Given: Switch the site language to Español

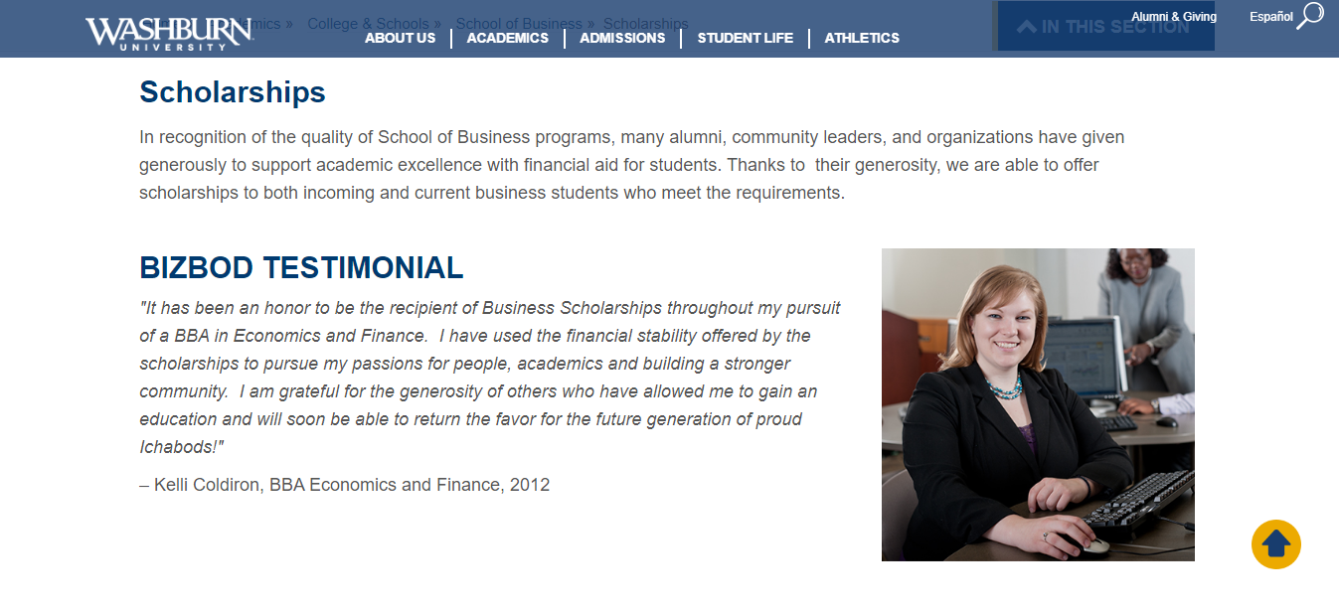Looking at the screenshot, I should [x=1270, y=17].
